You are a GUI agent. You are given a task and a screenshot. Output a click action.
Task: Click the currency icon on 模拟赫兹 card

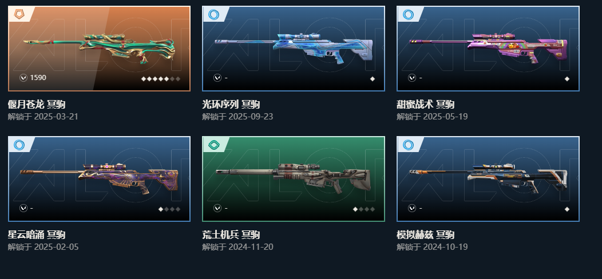coord(412,208)
